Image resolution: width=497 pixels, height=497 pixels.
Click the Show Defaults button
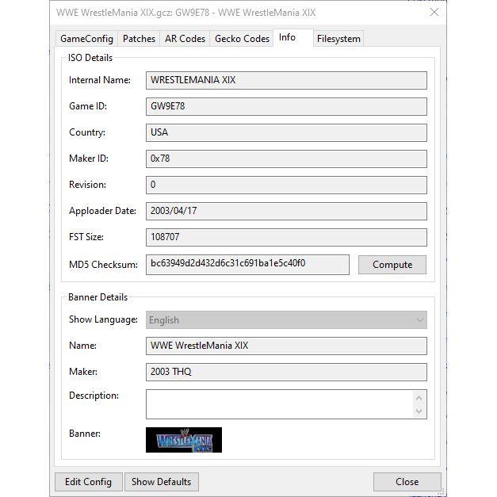coord(162,482)
